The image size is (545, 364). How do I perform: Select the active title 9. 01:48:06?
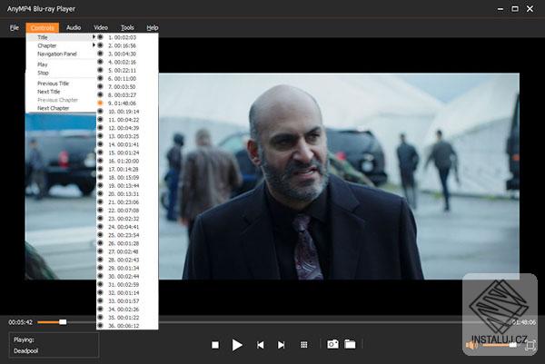(127, 103)
